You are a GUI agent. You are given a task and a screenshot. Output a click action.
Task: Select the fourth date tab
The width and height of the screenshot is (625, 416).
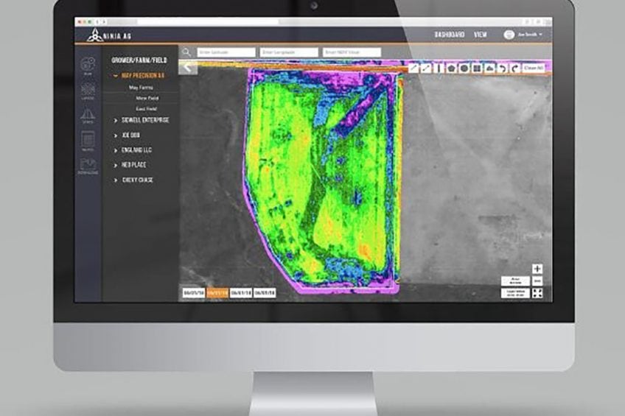pos(265,293)
